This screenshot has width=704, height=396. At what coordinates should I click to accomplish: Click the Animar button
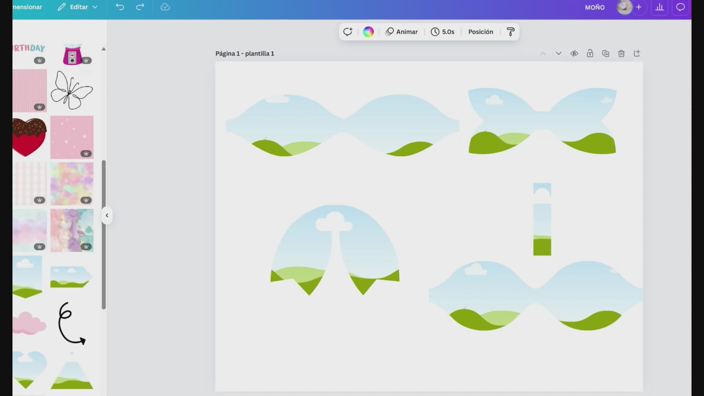401,32
